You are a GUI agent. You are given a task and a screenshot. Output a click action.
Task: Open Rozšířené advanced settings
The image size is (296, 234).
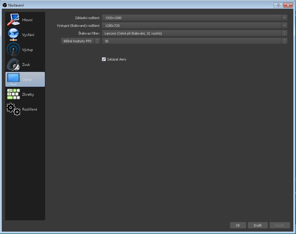(25, 109)
